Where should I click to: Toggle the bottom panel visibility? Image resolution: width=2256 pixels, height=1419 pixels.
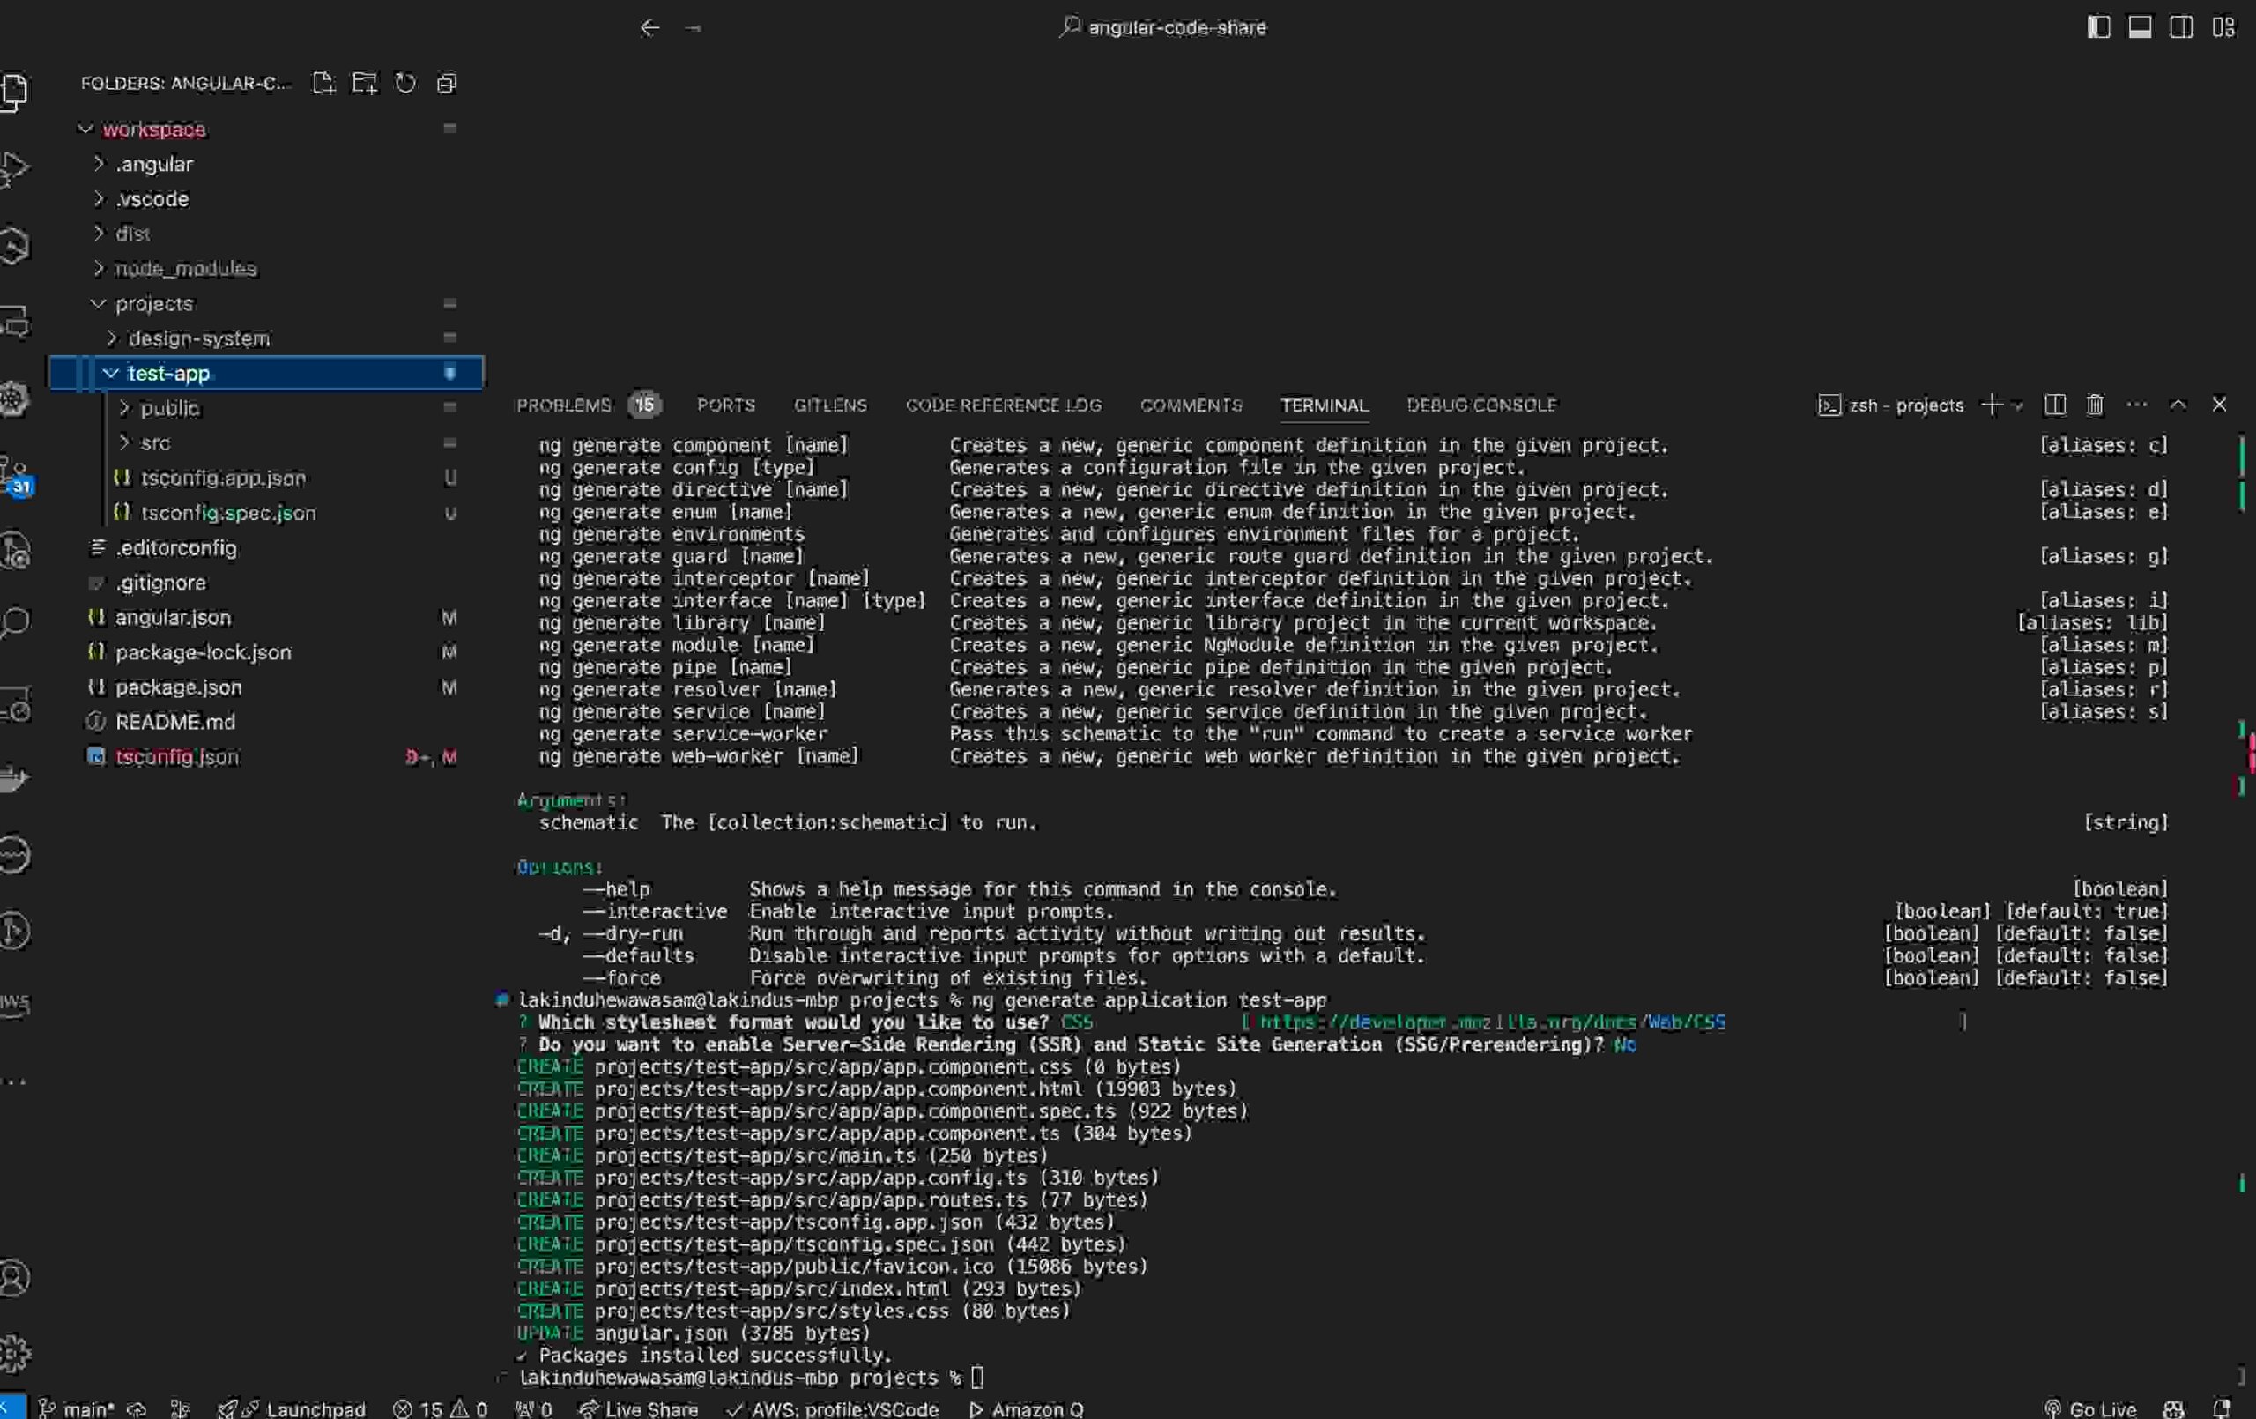point(2140,27)
